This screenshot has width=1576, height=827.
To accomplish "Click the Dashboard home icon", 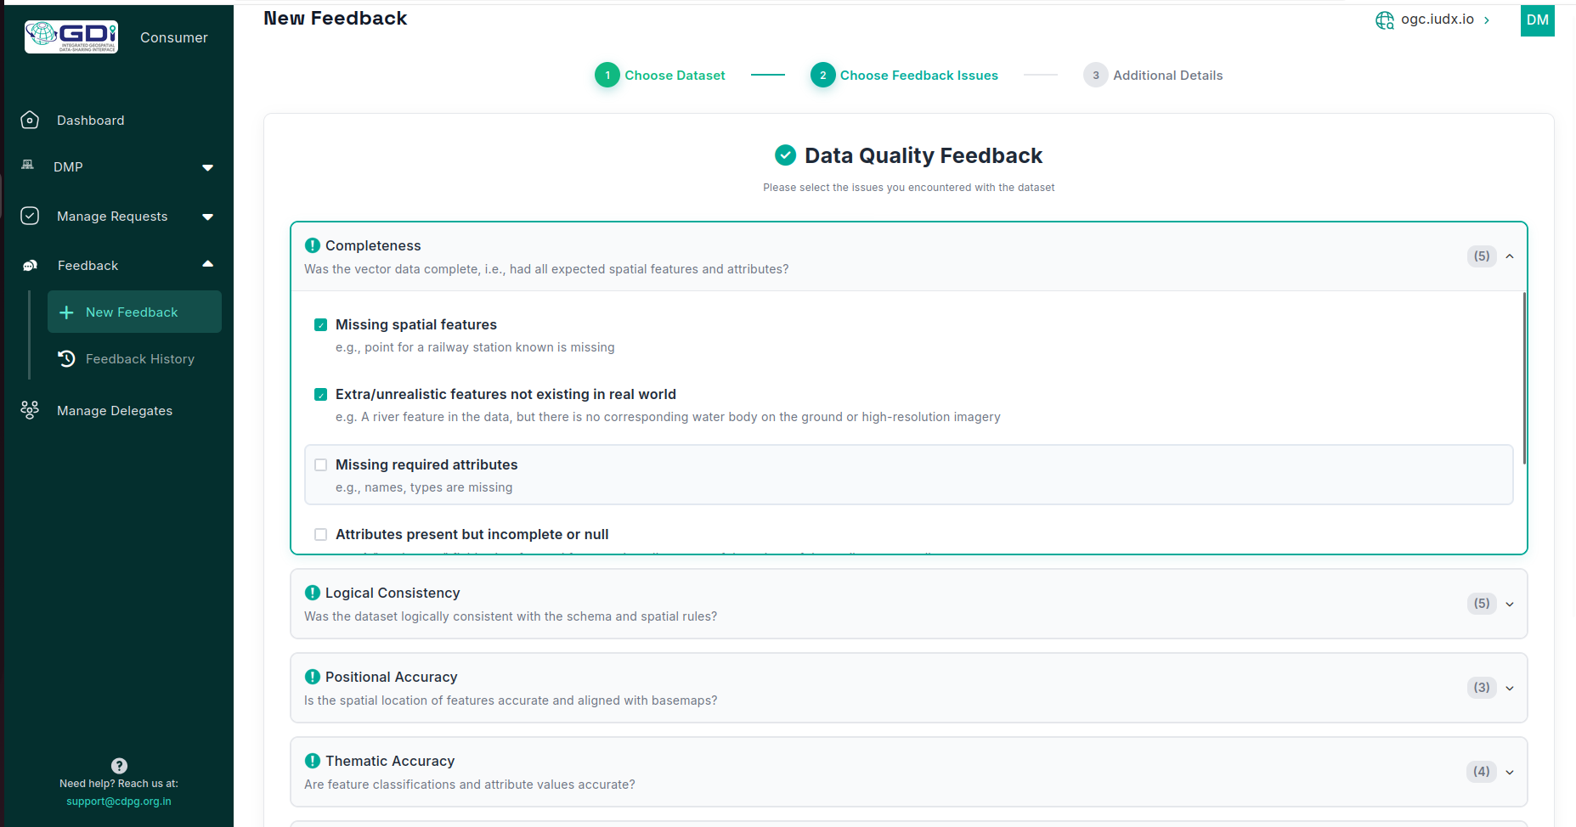I will 30,121.
